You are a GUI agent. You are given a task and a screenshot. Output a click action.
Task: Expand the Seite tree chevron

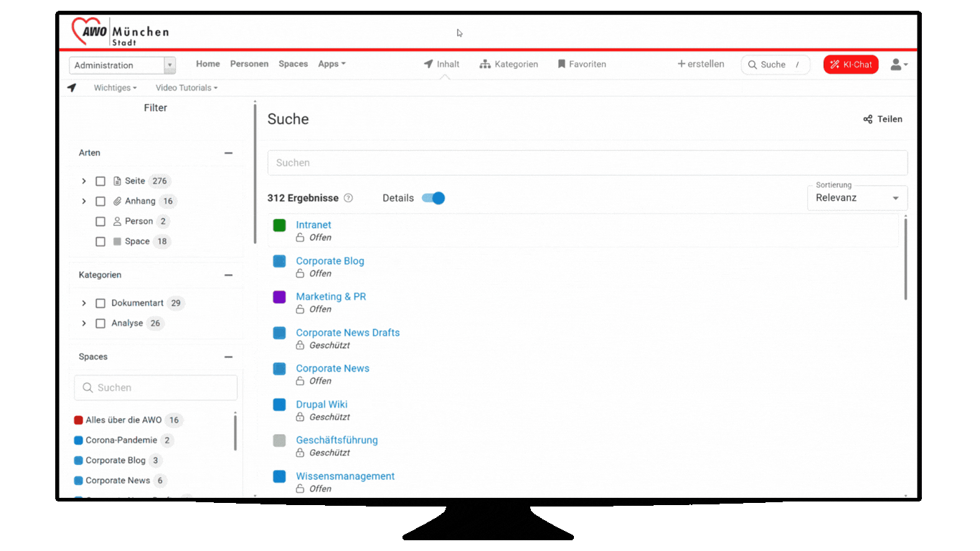pyautogui.click(x=84, y=182)
